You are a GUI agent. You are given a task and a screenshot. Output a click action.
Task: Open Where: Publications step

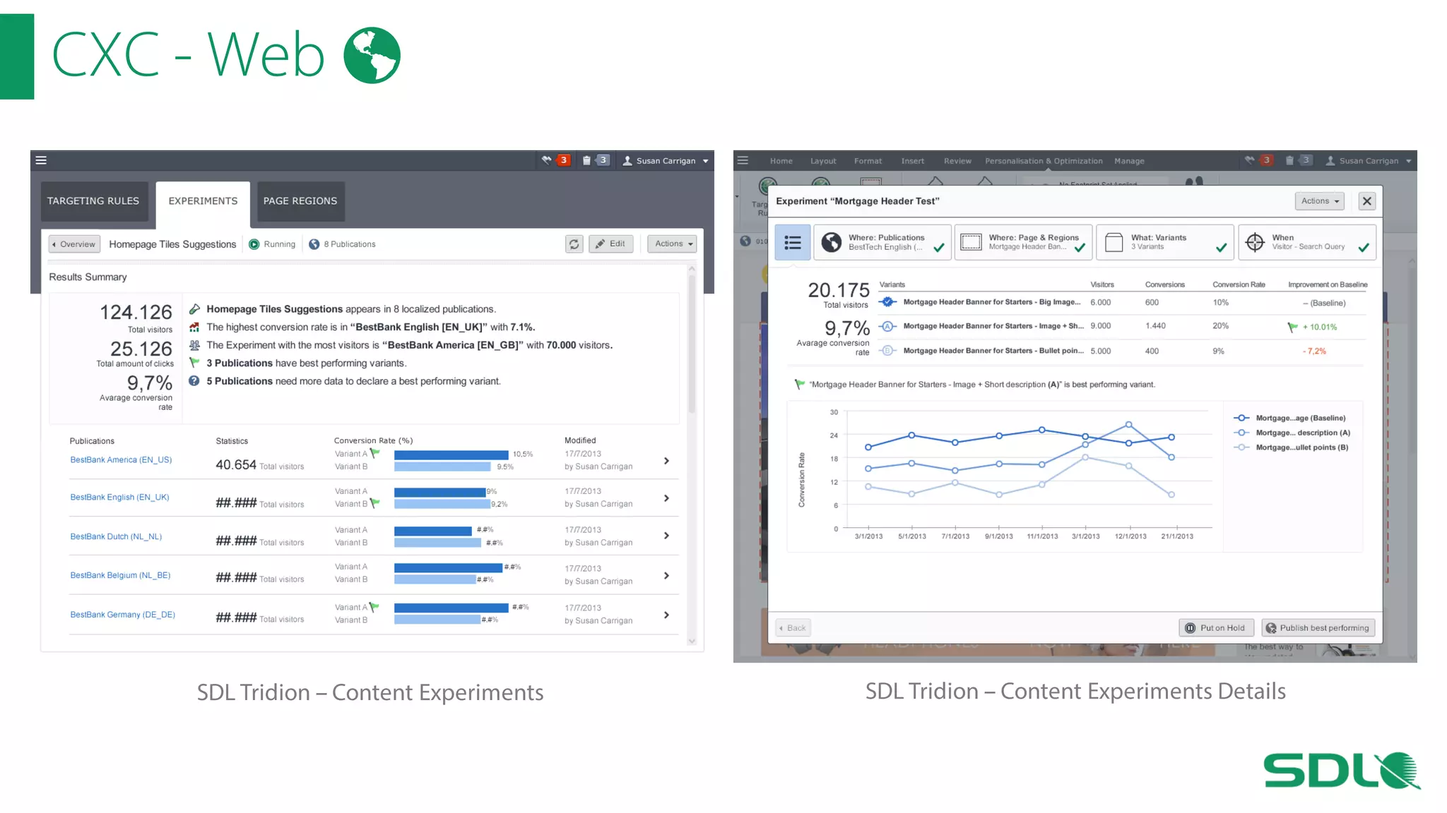882,243
